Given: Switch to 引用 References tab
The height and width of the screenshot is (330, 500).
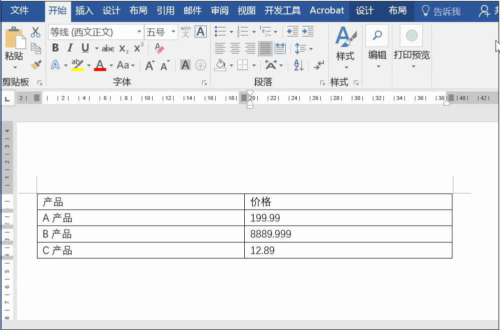Looking at the screenshot, I should click(x=166, y=10).
